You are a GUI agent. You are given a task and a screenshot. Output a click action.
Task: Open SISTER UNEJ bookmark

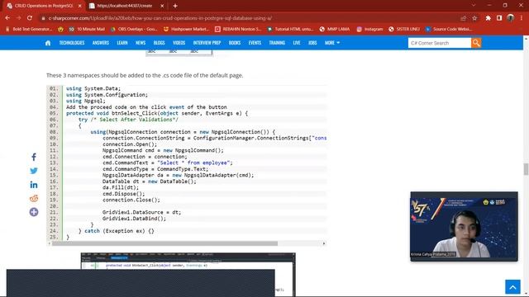[x=404, y=30]
